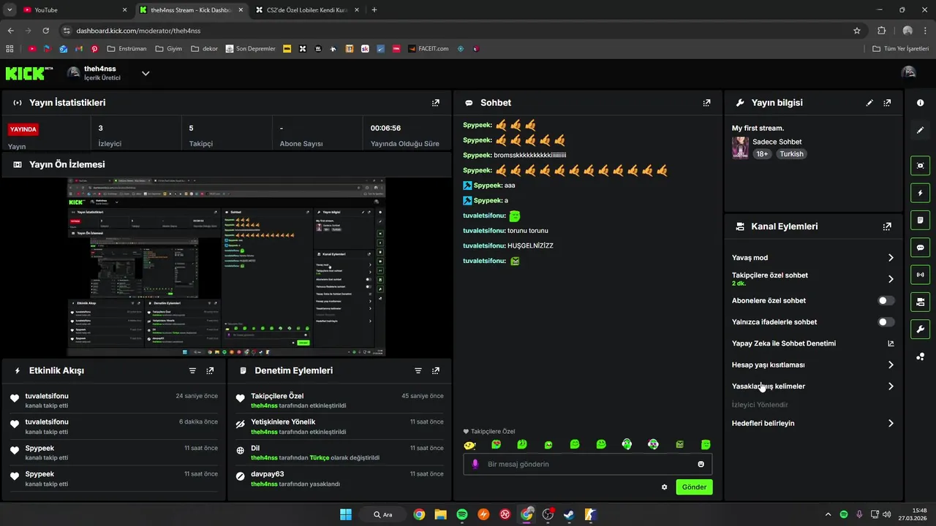
Task: Edit stream info with the pencil icon
Action: click(869, 103)
